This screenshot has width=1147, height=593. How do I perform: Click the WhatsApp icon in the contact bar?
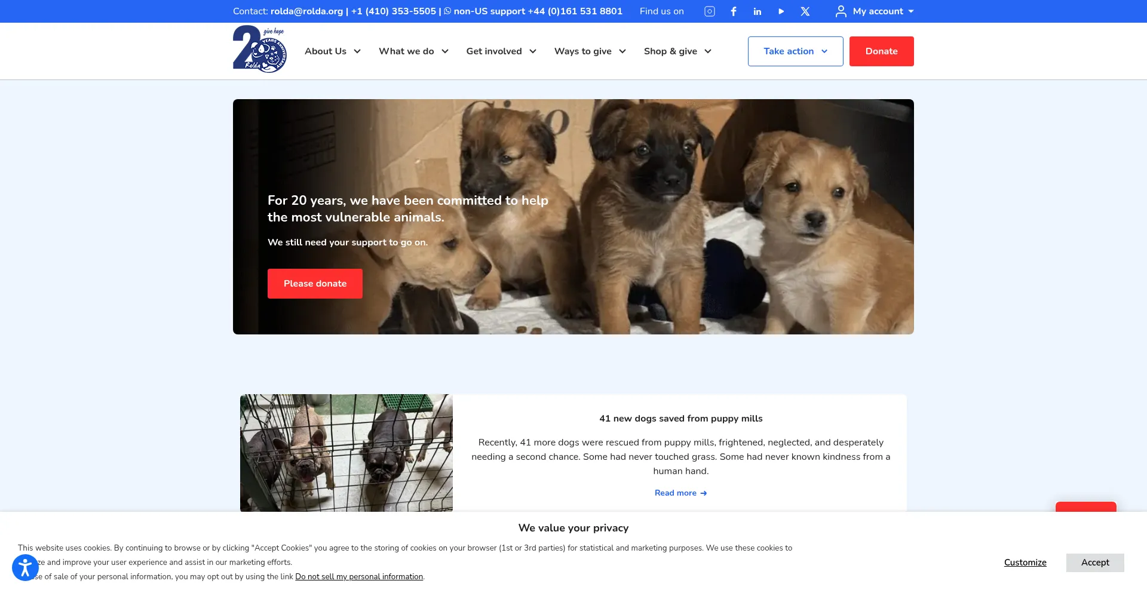pyautogui.click(x=447, y=11)
